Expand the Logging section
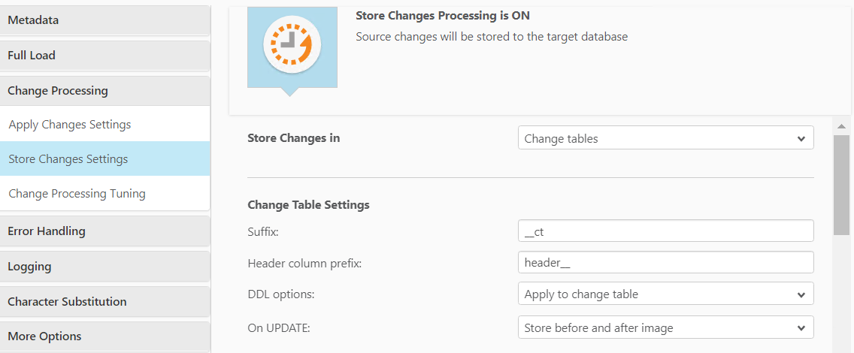Viewport: 854px width, 353px height. pos(104,267)
